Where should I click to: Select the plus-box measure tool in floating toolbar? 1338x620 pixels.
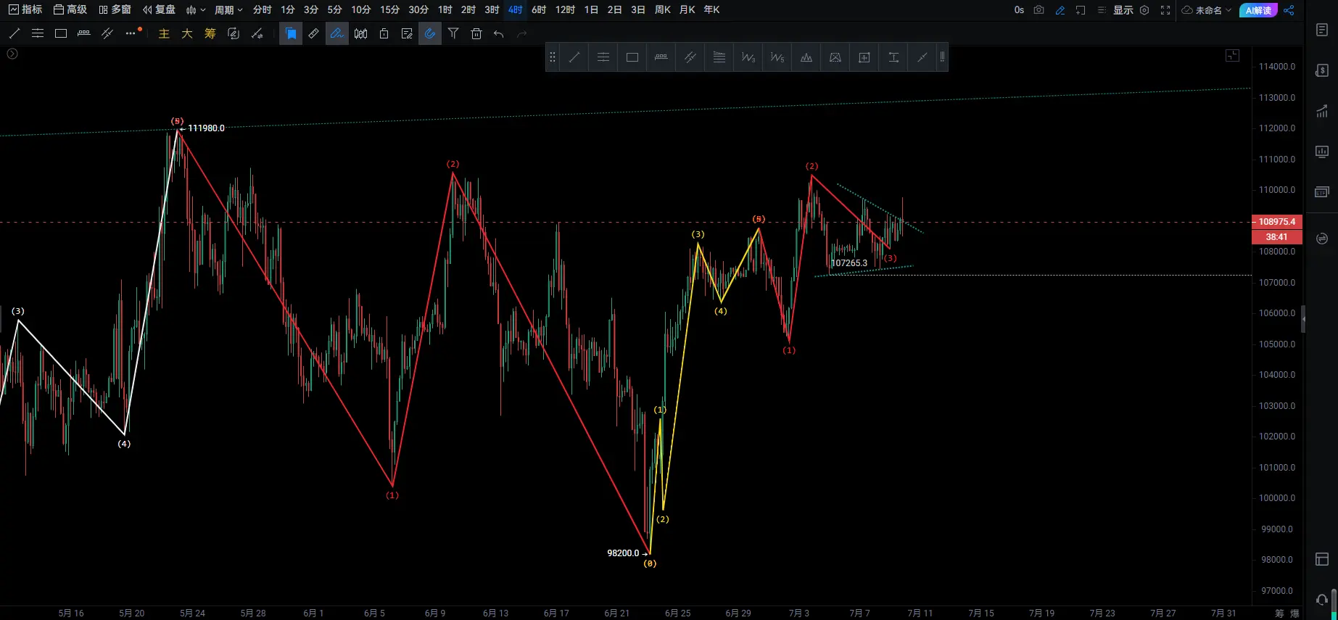864,57
